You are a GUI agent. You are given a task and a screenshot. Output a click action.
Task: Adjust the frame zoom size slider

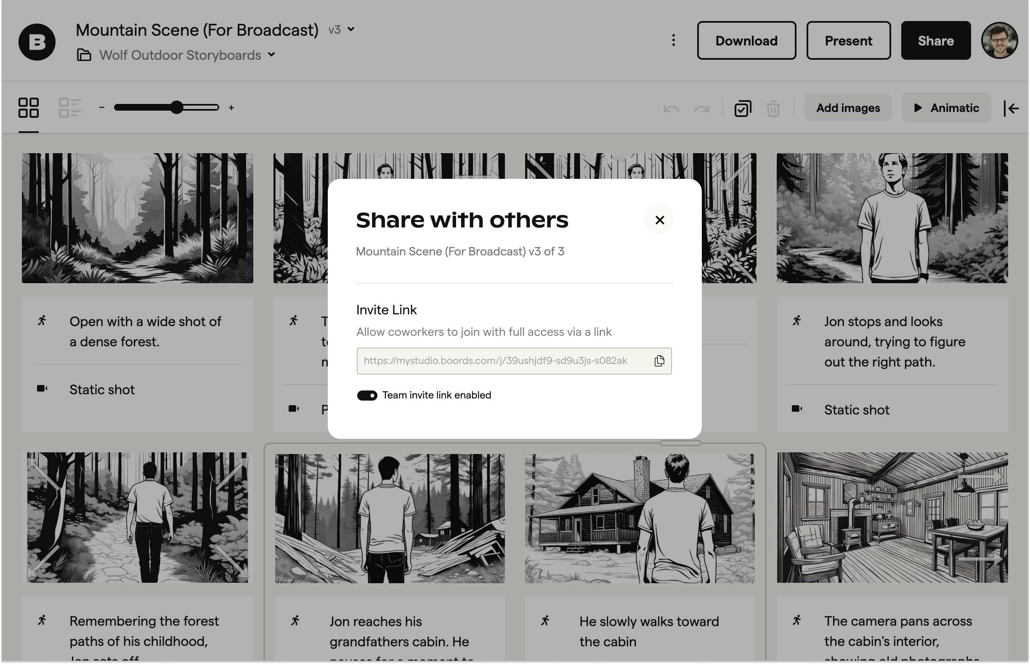(x=176, y=107)
